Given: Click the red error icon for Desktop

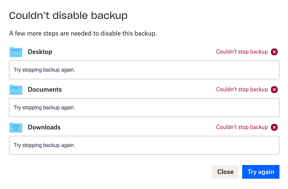Looking at the screenshot, I should (274, 52).
